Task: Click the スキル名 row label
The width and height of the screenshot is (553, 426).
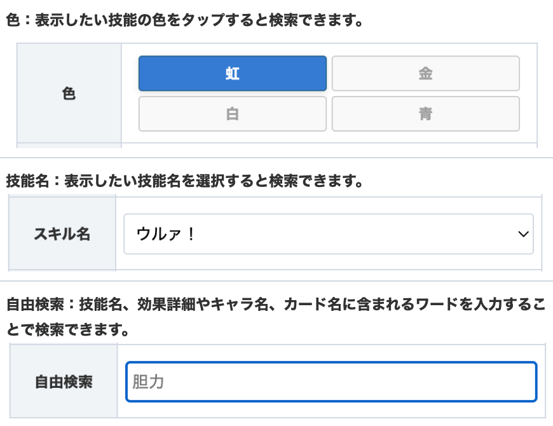Action: (61, 233)
